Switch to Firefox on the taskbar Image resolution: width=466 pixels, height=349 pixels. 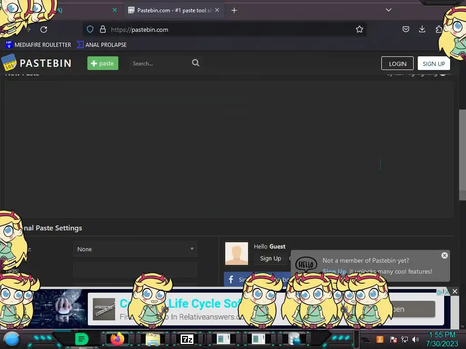coord(117,339)
